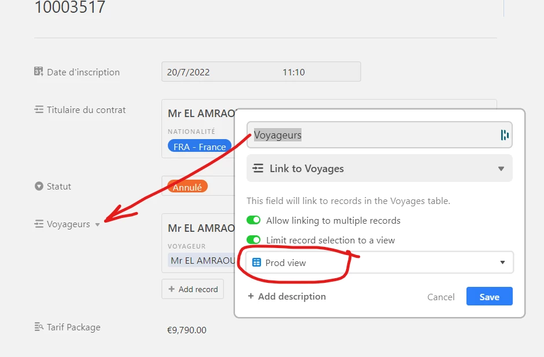The height and width of the screenshot is (357, 544).
Task: Click the Voyageurs field name input
Action: [379, 134]
